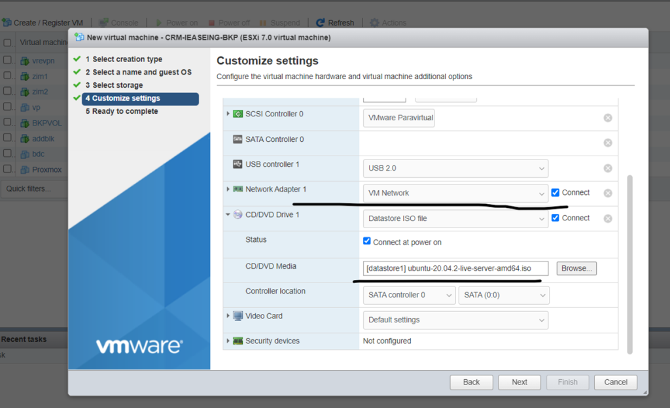Open the USB 2.0 controller type dropdown
670x408 pixels.
click(x=455, y=168)
